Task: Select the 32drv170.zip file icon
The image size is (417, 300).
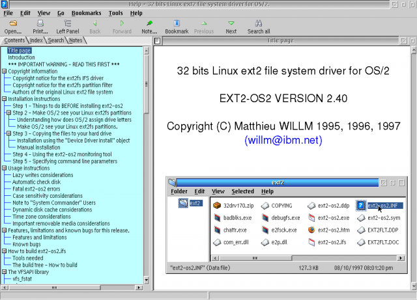Action: [217, 206]
